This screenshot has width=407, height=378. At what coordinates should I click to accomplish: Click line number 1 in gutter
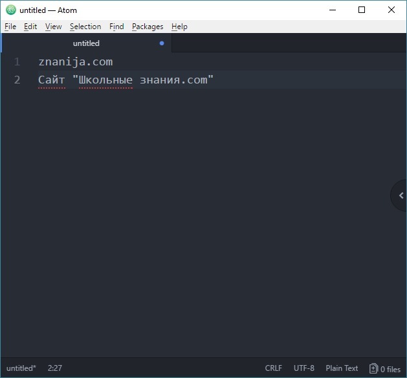pos(17,61)
